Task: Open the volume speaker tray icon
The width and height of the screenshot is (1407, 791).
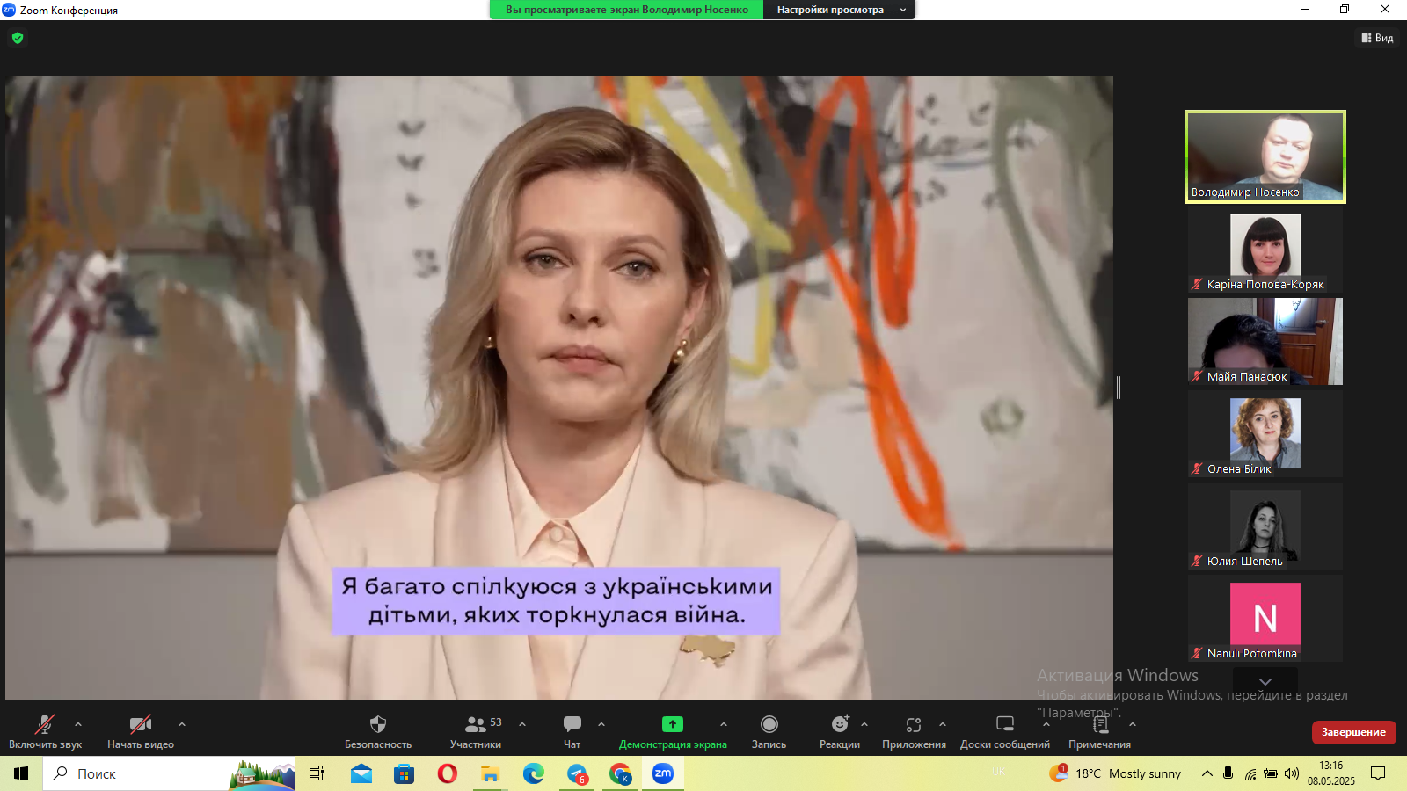Action: [x=1292, y=773]
